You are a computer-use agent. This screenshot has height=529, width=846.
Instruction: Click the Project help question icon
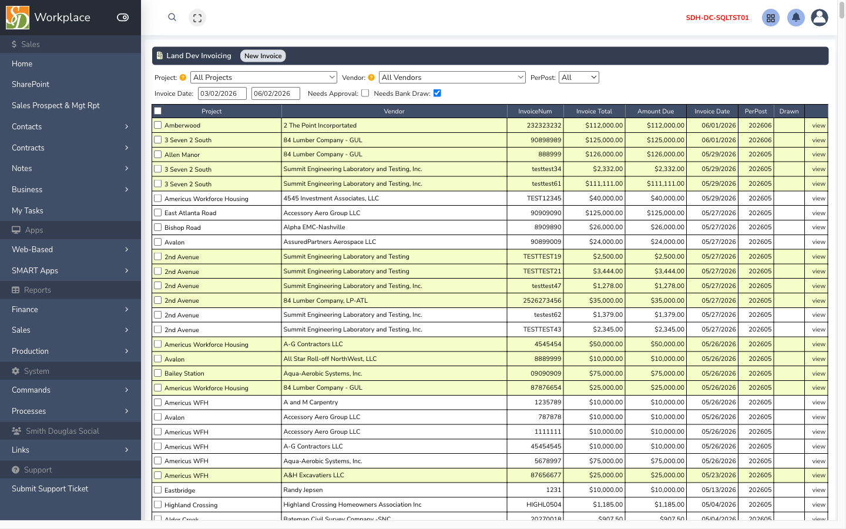(183, 78)
